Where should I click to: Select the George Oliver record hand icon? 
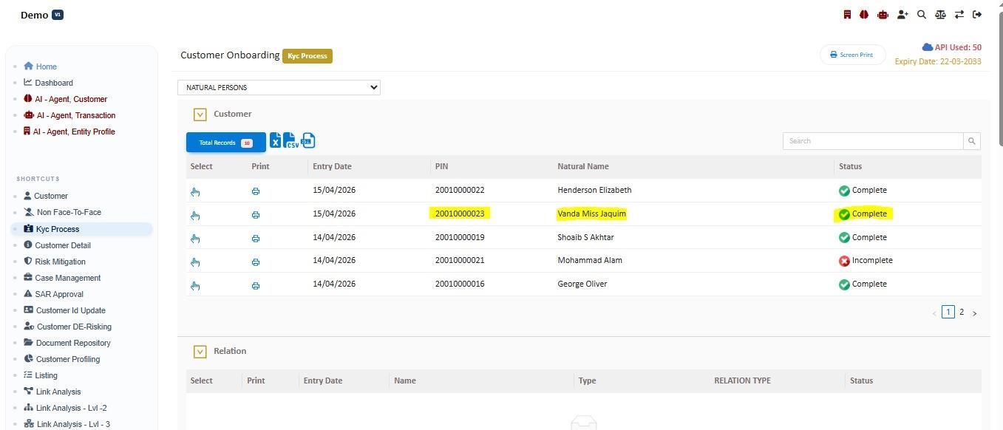pos(195,285)
